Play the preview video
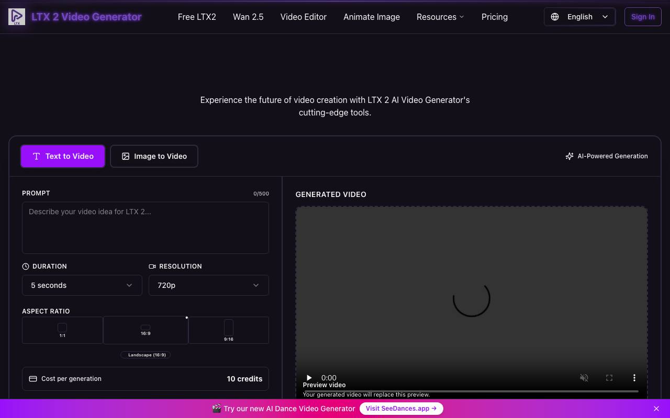Viewport: 670px width, 418px height. (309, 378)
